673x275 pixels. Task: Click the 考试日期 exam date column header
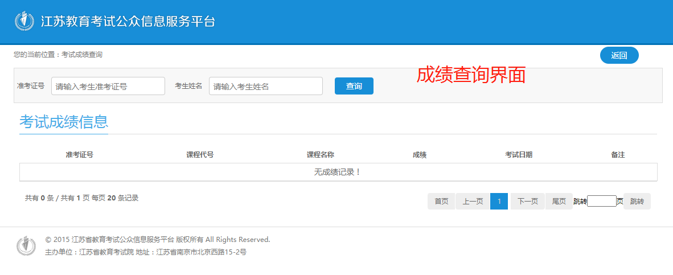[519, 155]
